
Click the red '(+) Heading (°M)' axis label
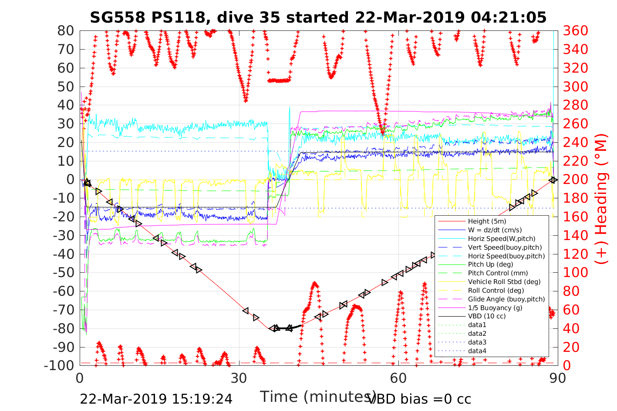point(601,198)
